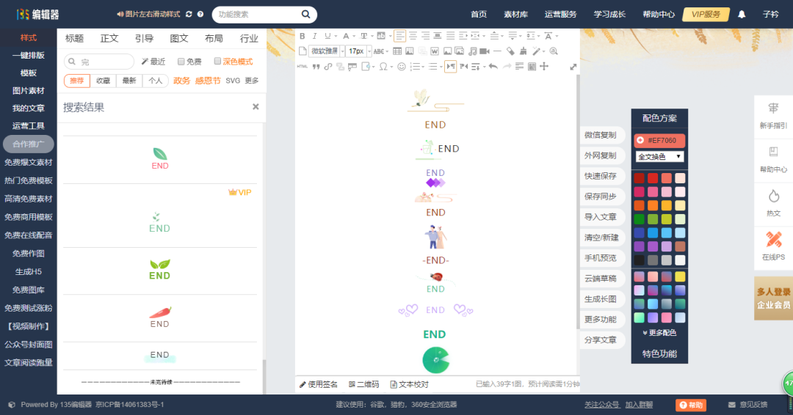793x415 pixels.
Task: Open 图片素材 in the sidebar
Action: pos(29,90)
